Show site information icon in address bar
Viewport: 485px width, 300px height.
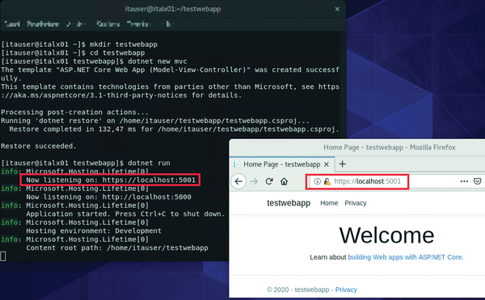pos(318,181)
